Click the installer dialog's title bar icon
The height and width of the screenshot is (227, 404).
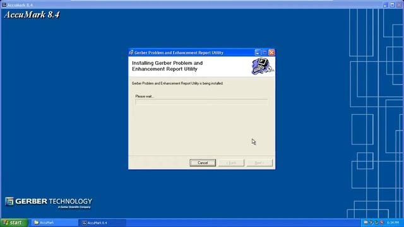pyautogui.click(x=131, y=52)
